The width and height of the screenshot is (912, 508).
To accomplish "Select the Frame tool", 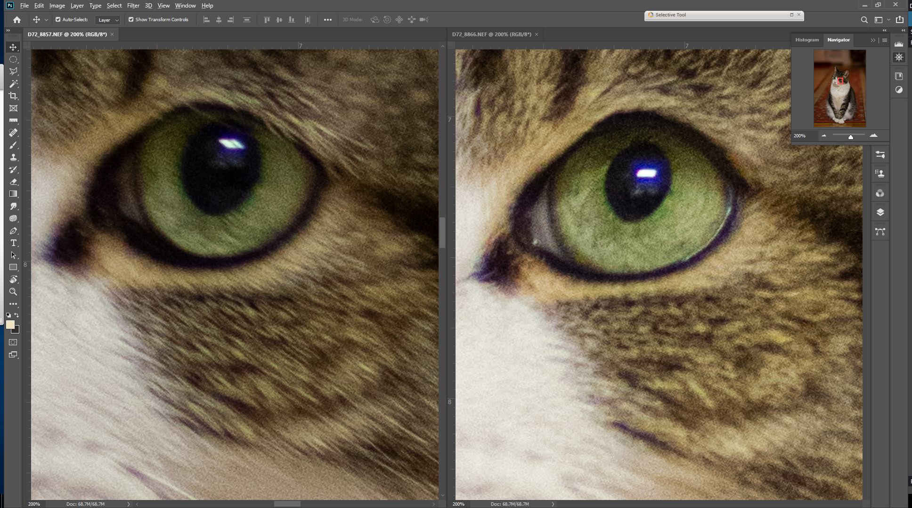I will click(x=13, y=108).
